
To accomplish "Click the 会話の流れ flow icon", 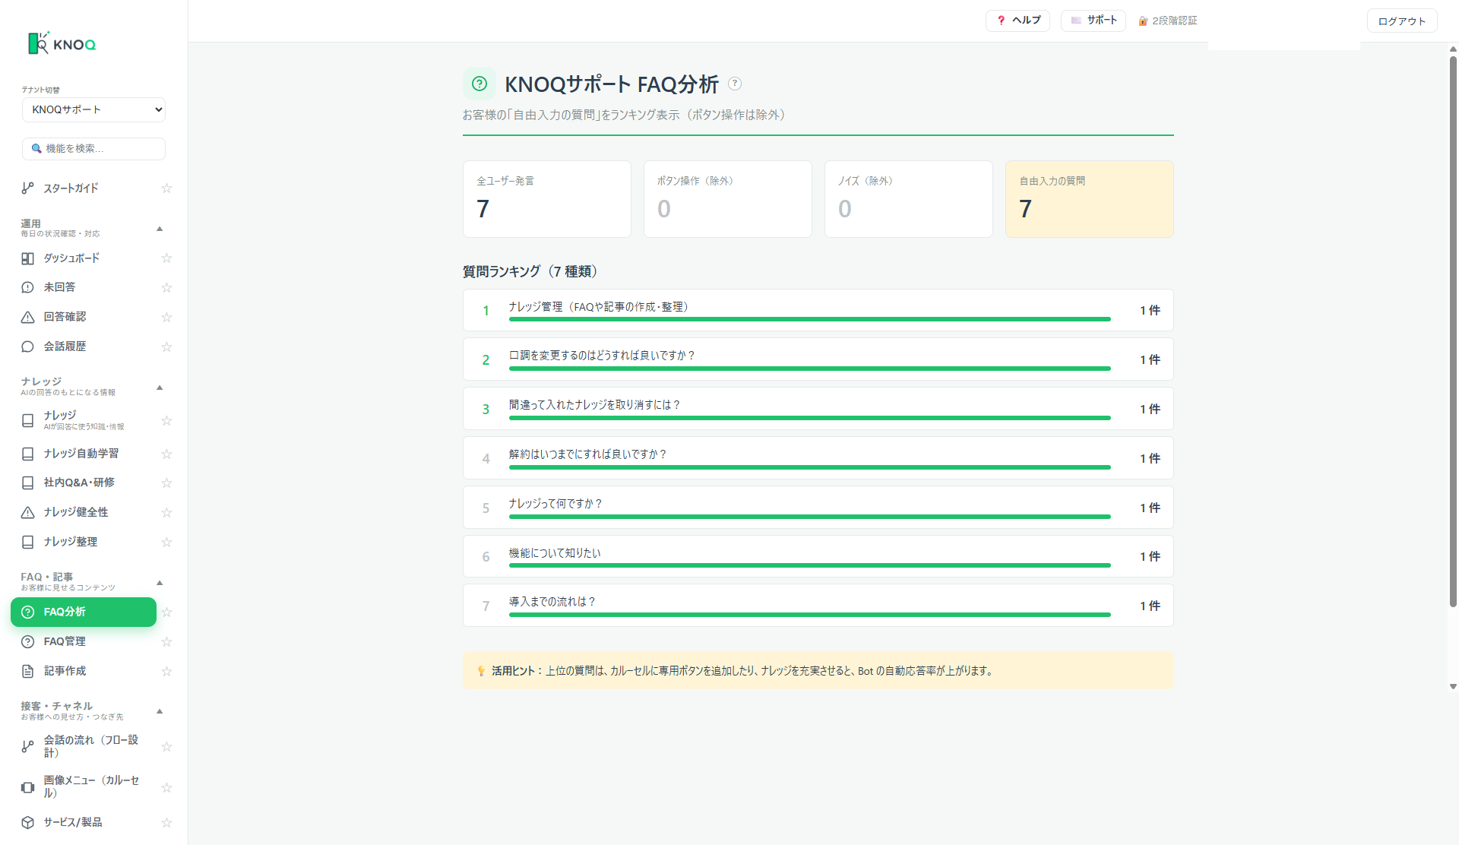I will 27,746.
